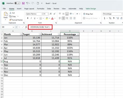
Task: Click the Paste clipboard icon
Action: [x=6, y=14]
